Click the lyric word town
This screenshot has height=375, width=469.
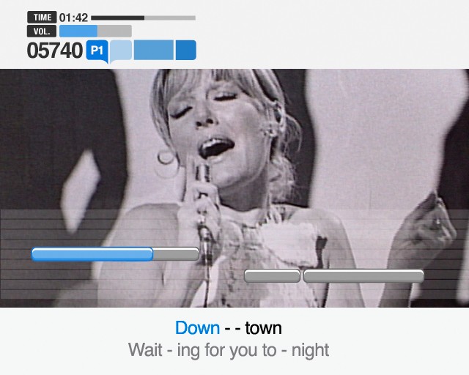pos(263,328)
